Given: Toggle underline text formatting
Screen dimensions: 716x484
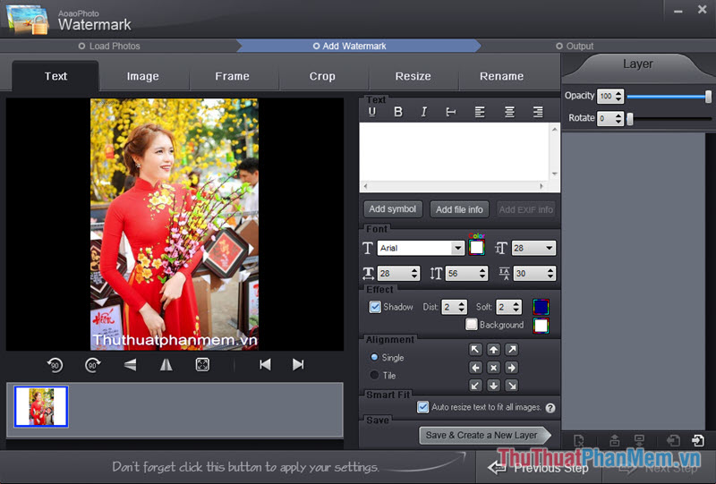Looking at the screenshot, I should [x=372, y=112].
